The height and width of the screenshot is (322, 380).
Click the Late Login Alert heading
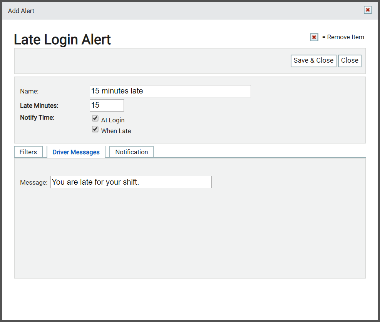(62, 40)
